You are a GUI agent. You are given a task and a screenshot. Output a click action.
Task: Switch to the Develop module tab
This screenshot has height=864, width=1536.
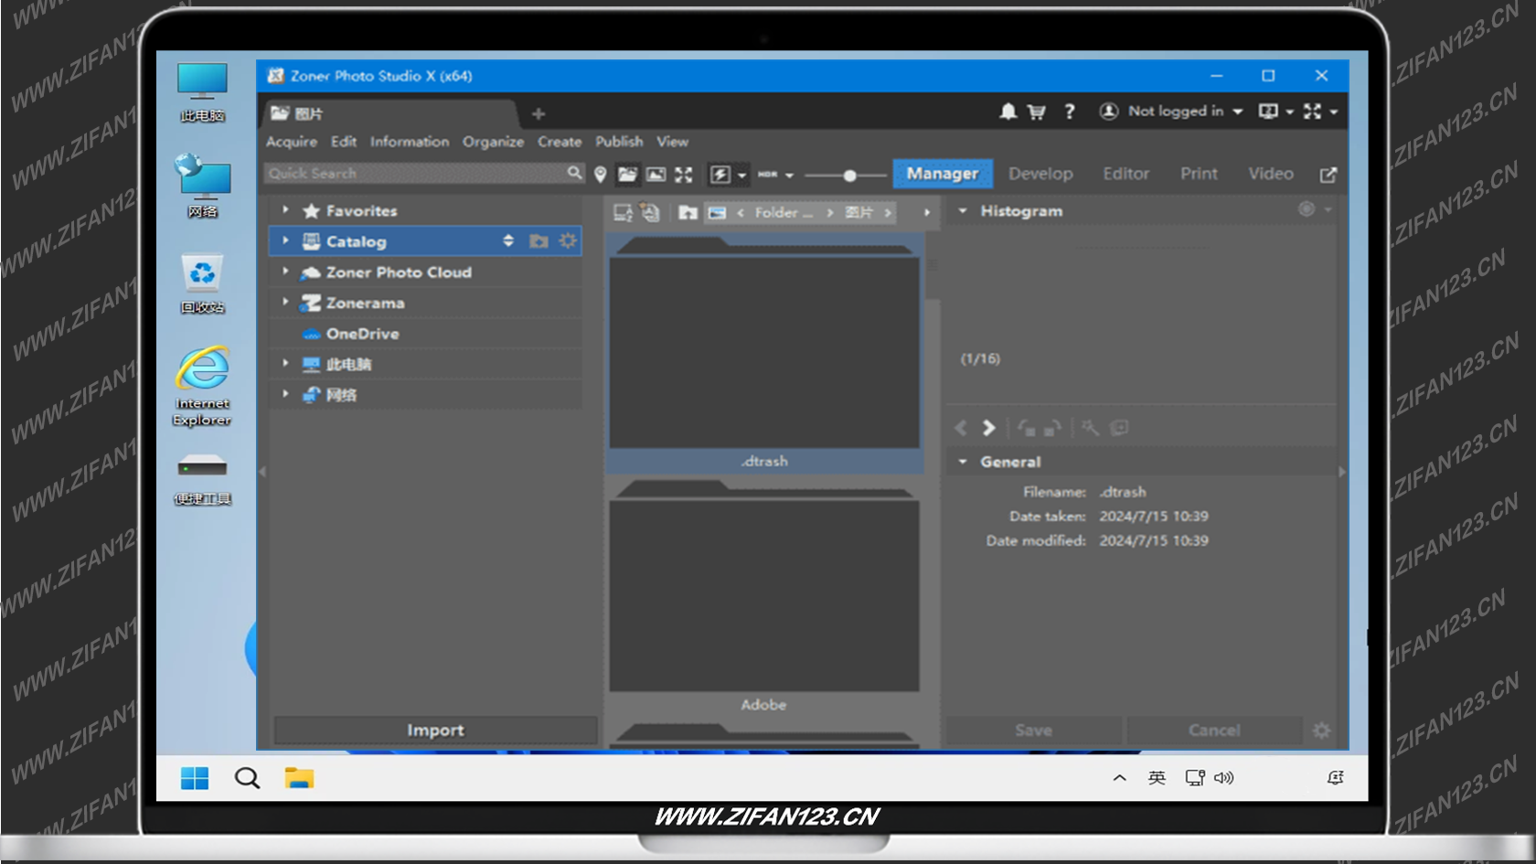pos(1040,174)
